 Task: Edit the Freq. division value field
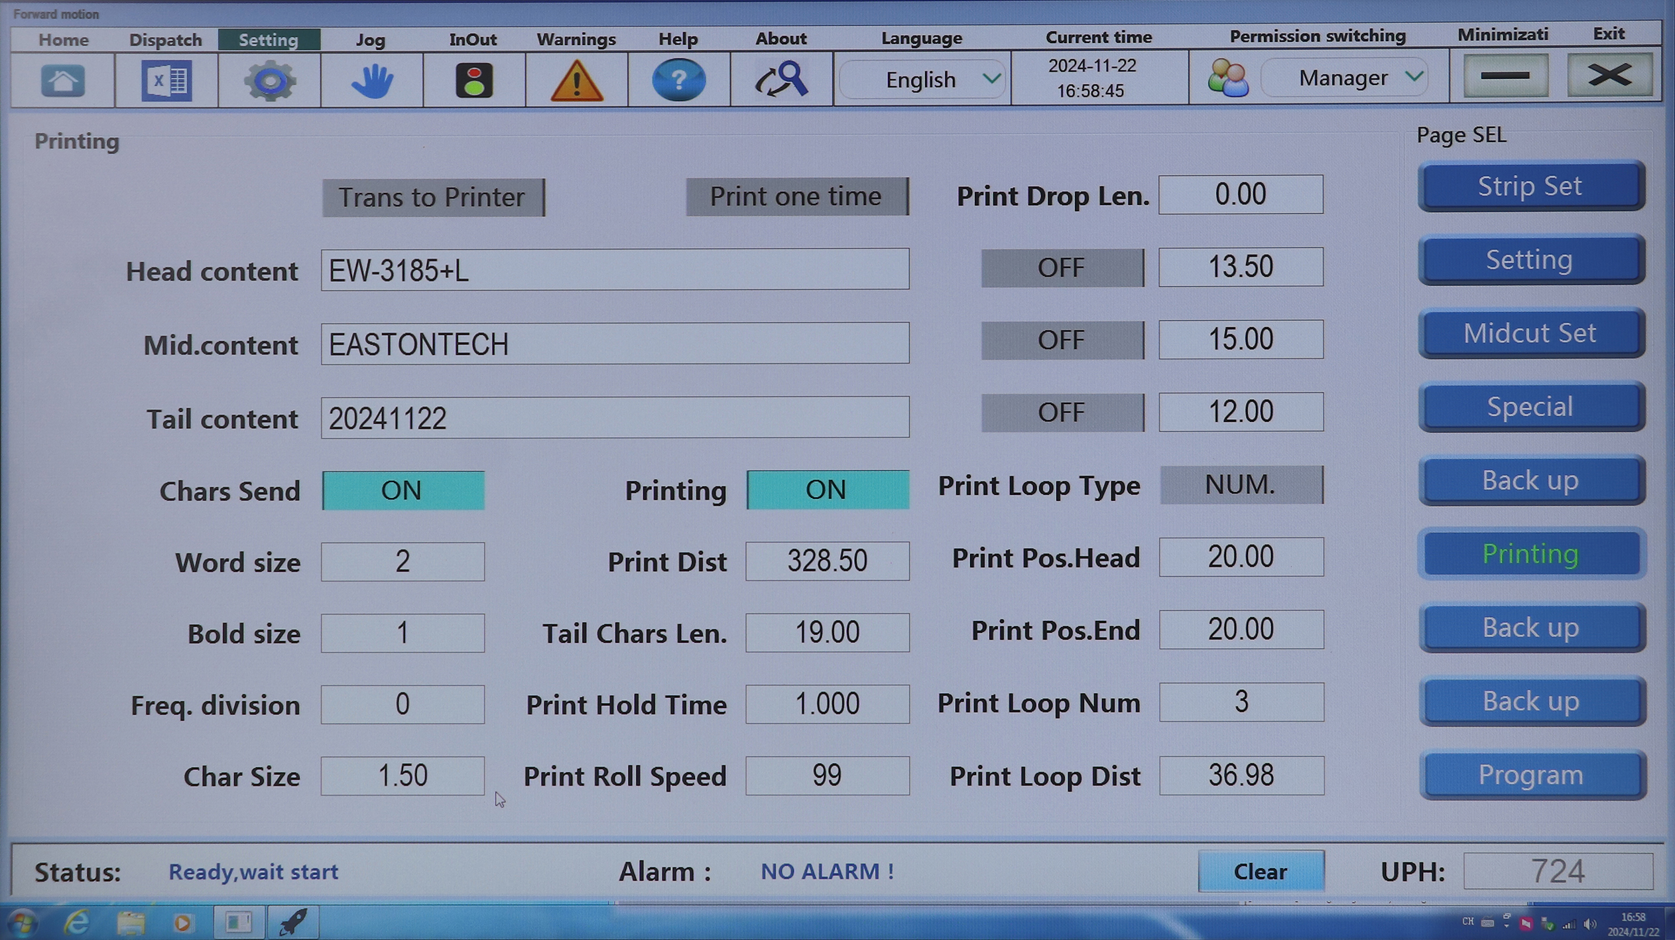click(x=403, y=705)
